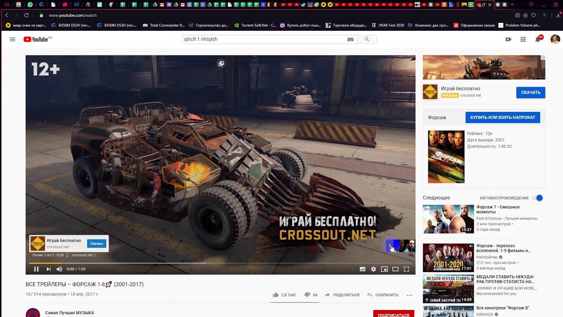Add page to bookmarks heart icon
The height and width of the screenshot is (317, 563).
[x=534, y=15]
